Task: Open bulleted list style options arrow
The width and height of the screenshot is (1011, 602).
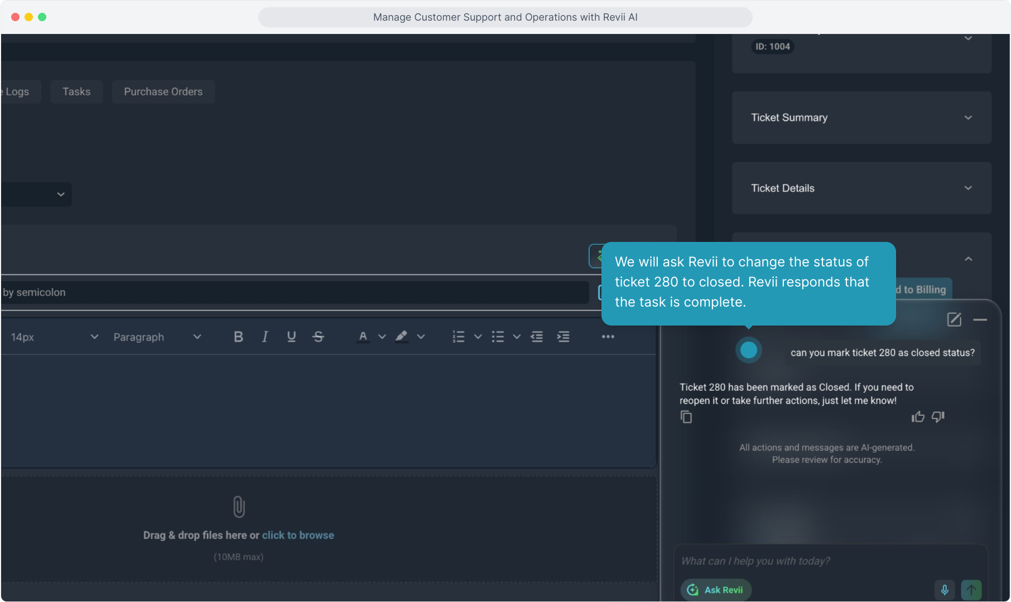Action: tap(517, 337)
